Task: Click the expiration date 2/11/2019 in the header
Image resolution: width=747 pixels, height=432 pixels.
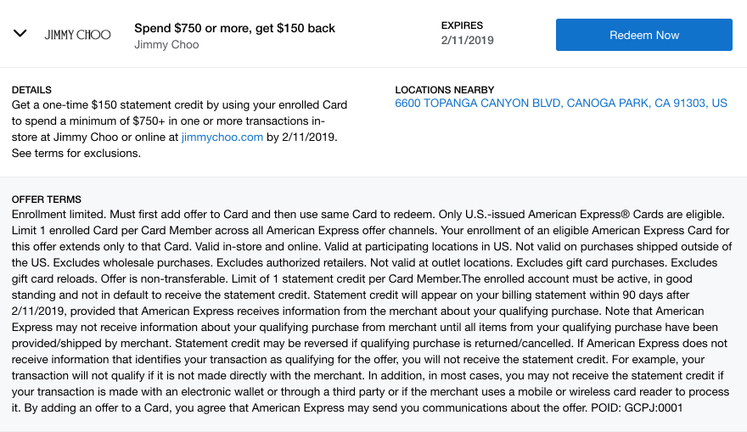Action: (467, 40)
